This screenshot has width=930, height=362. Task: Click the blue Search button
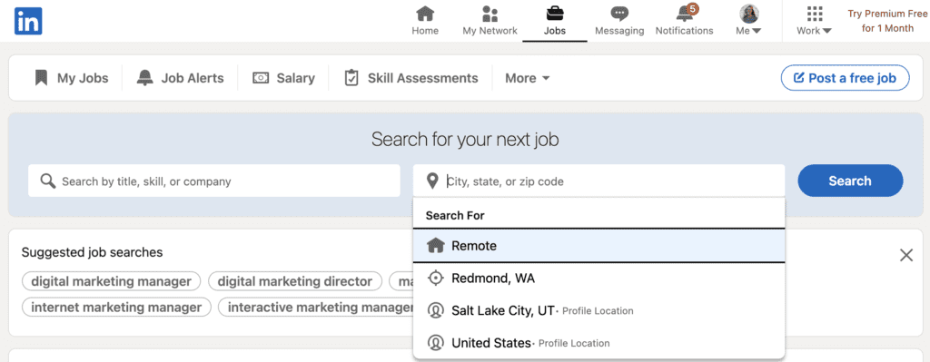coord(850,181)
